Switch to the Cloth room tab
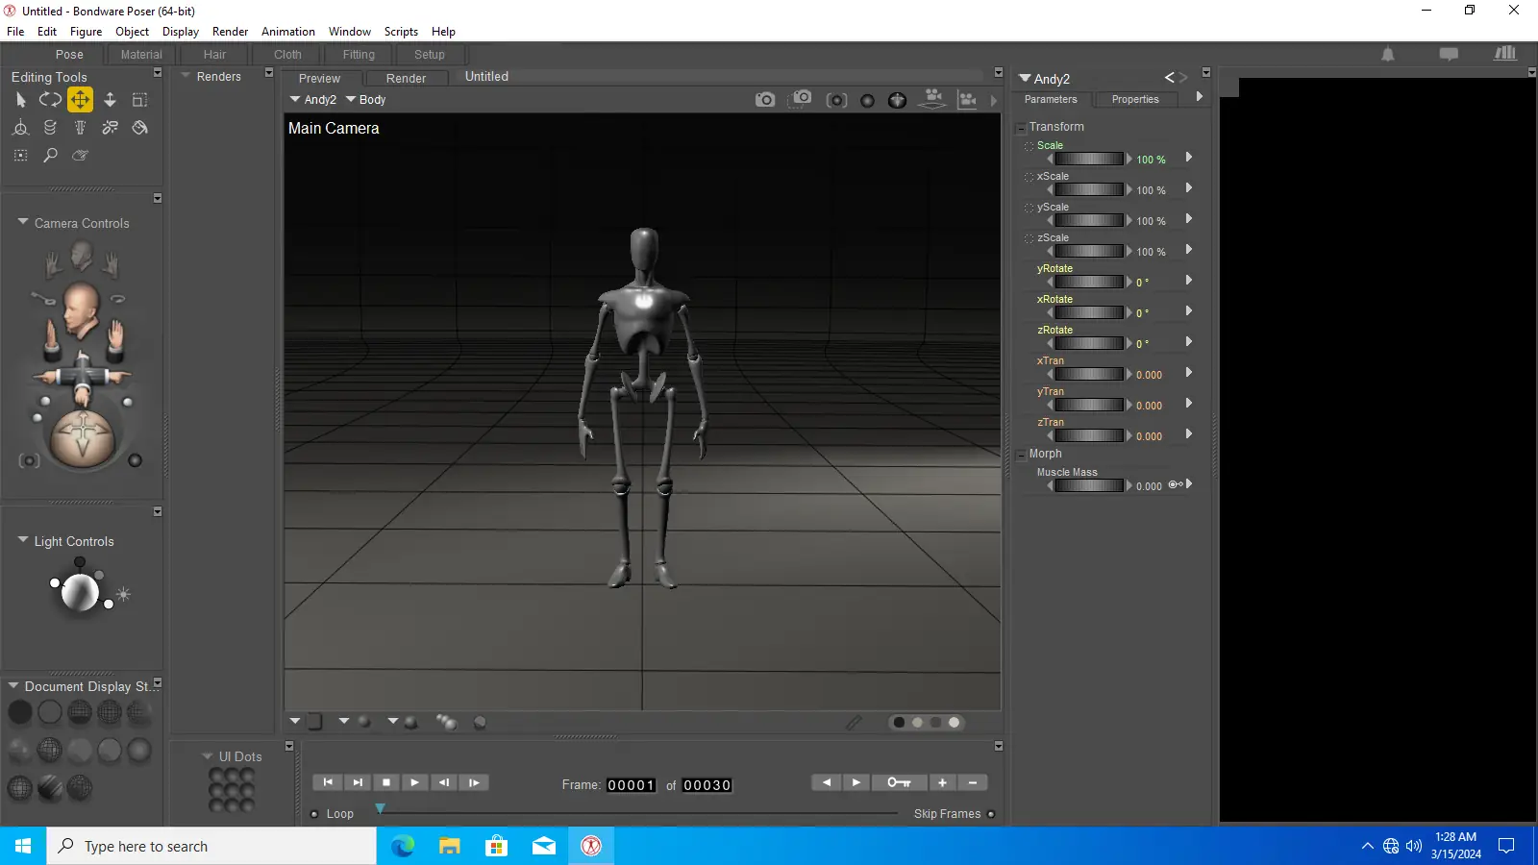 tap(287, 55)
